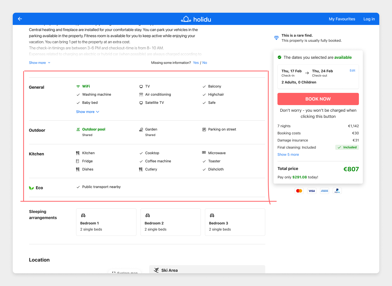Click the Outdoor pool icon
Image resolution: width=392 pixels, height=286 pixels.
78,130
